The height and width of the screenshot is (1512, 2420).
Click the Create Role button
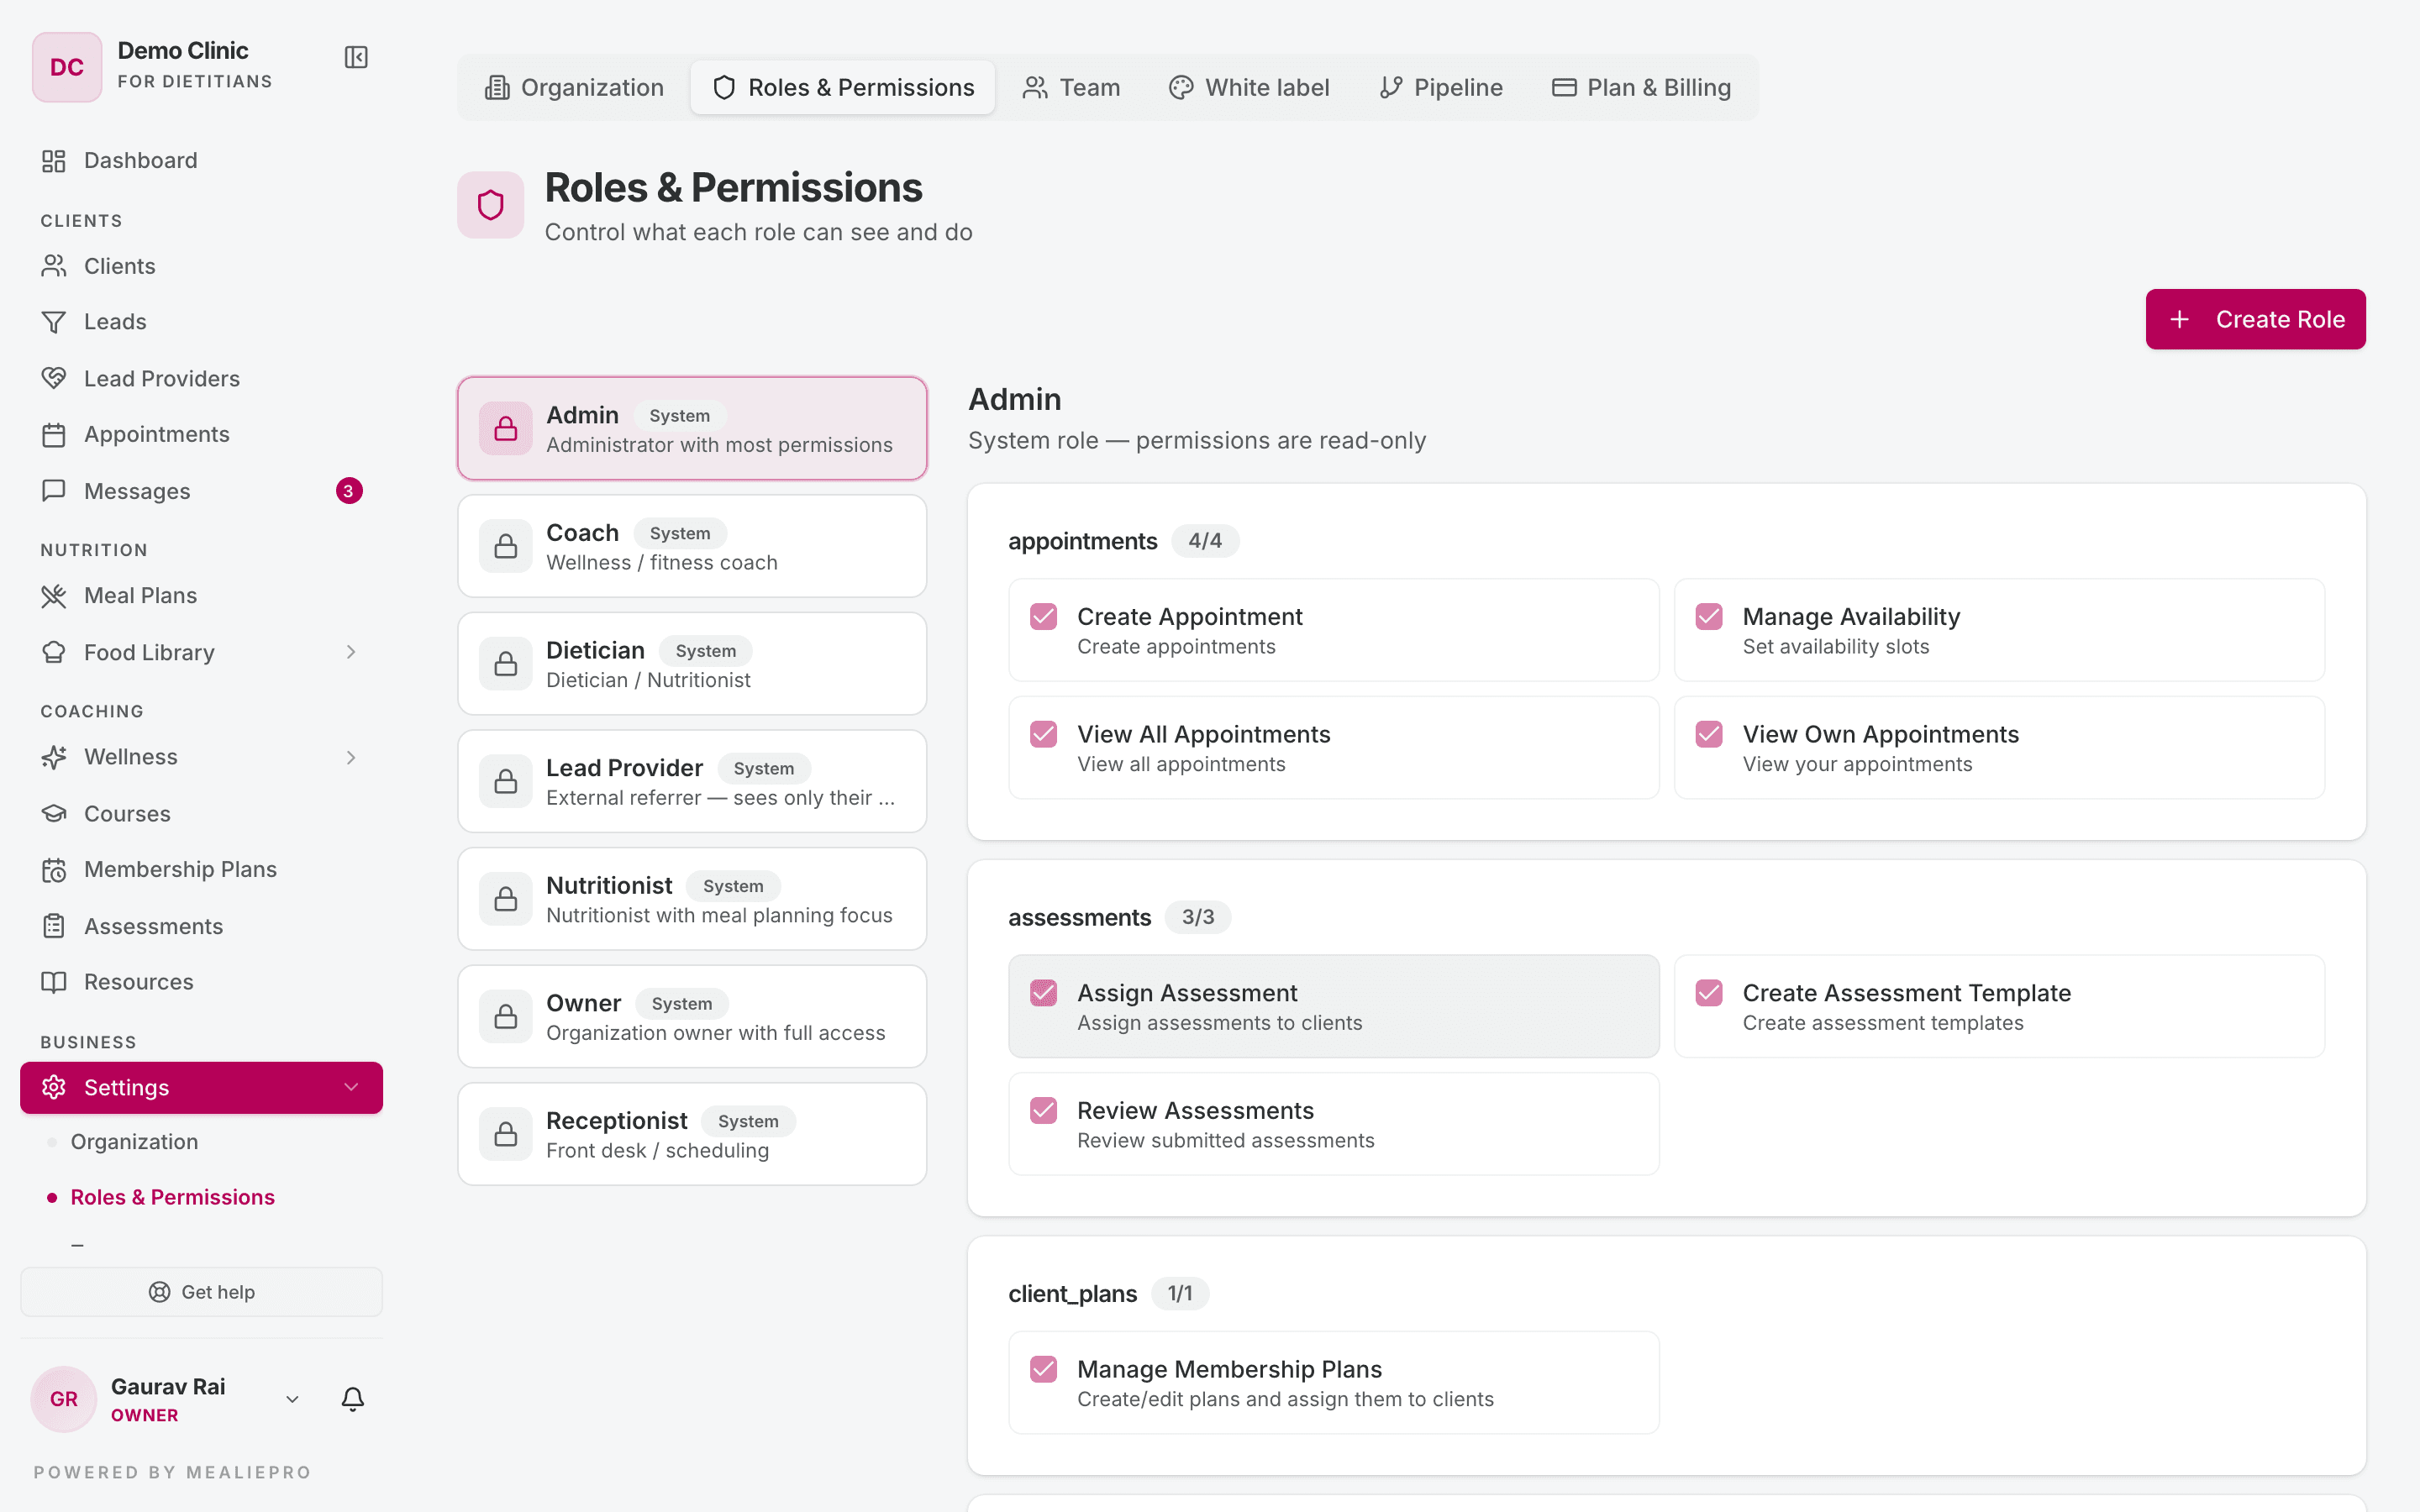click(x=2255, y=319)
